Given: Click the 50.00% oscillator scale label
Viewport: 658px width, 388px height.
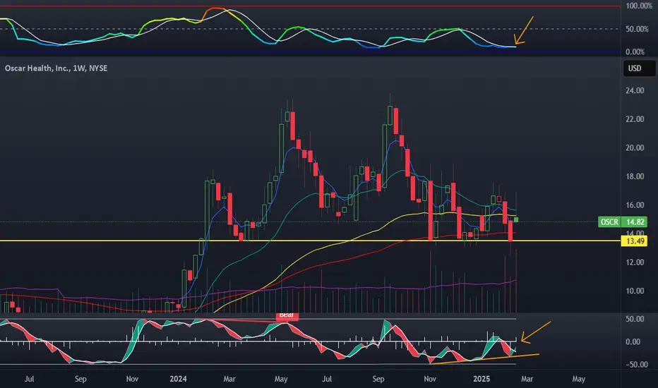Looking at the screenshot, I should [637, 29].
